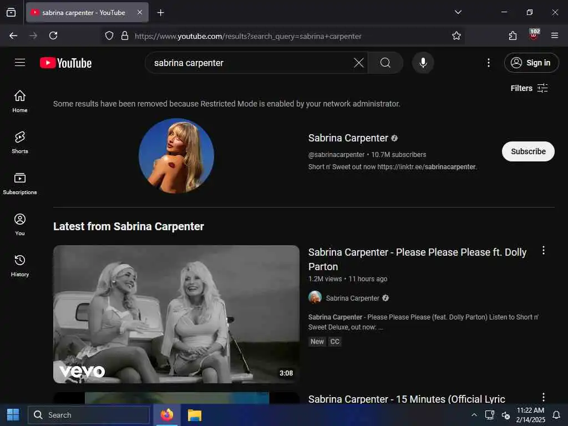Open Please Please Please ft. Dolly Parton title

coord(417,260)
